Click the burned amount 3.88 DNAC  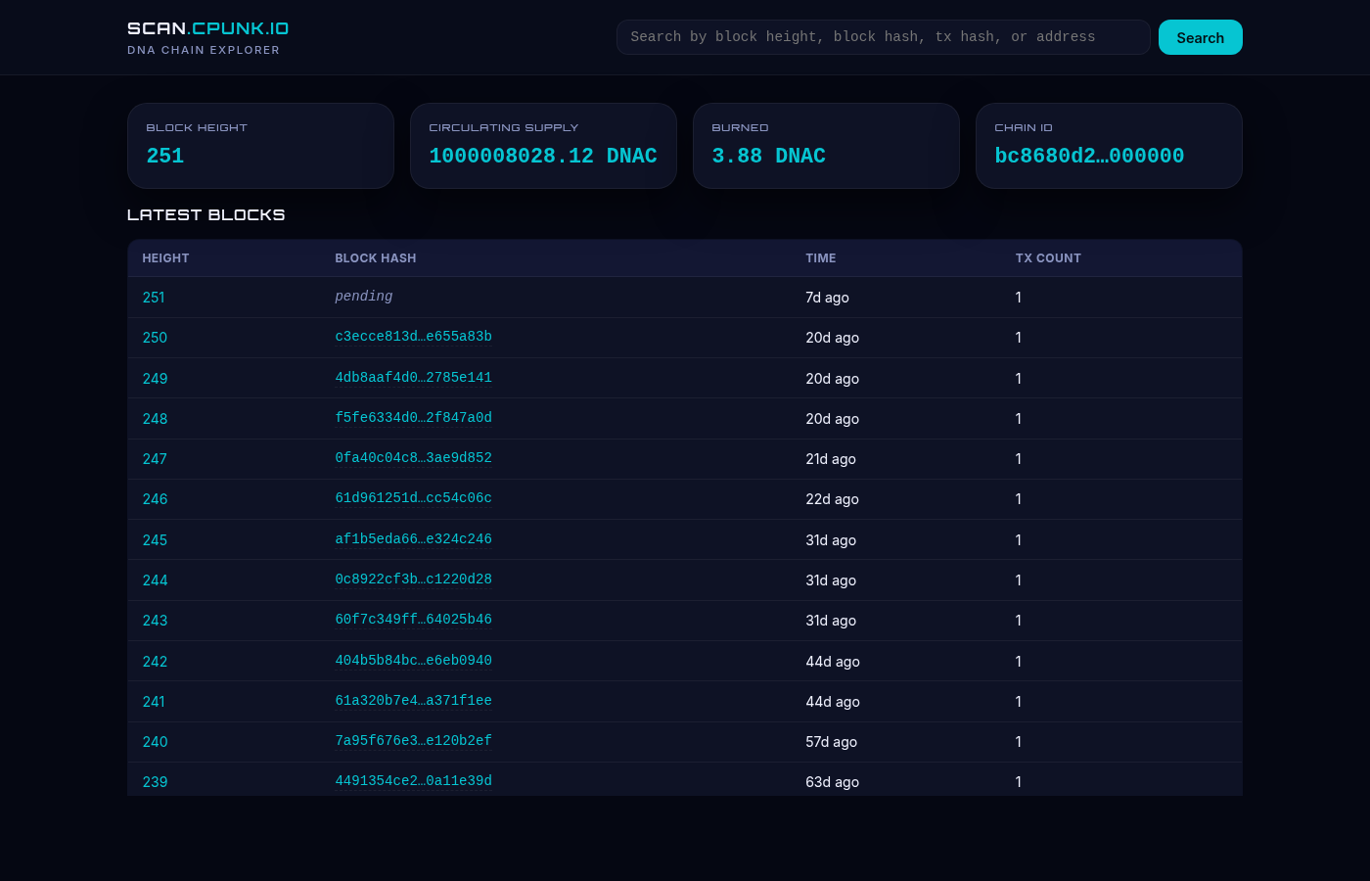pos(768,156)
